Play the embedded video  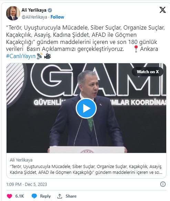pyautogui.click(x=86, y=108)
